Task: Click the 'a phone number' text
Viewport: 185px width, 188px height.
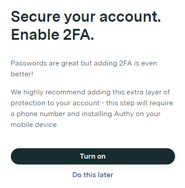Action: pyautogui.click(x=38, y=114)
